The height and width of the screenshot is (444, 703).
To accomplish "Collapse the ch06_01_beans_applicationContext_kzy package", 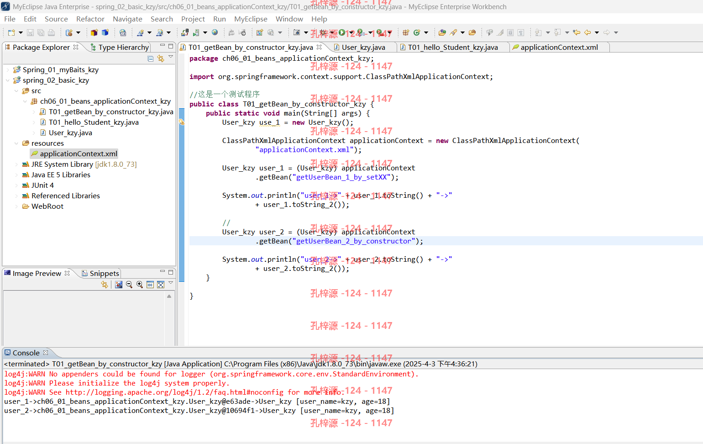I will pyautogui.click(x=25, y=101).
